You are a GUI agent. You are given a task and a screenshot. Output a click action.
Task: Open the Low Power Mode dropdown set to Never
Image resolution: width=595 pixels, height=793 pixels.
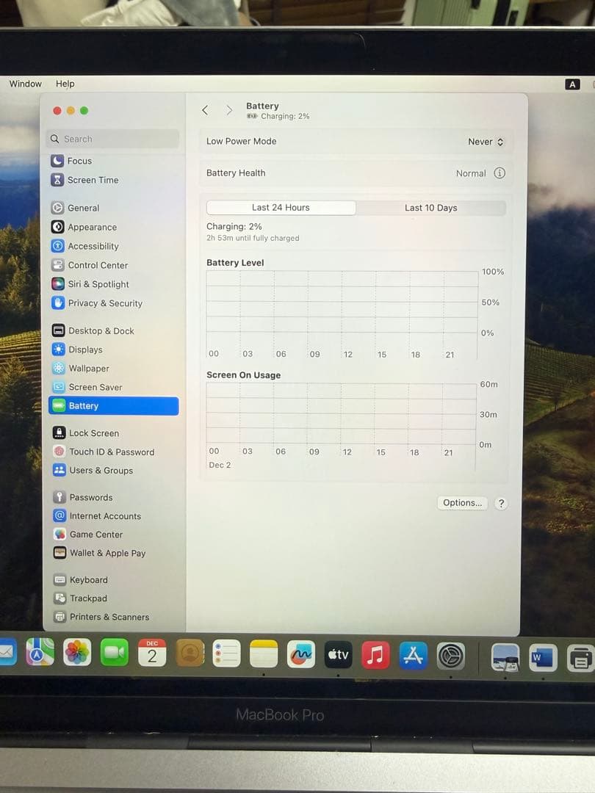(486, 141)
